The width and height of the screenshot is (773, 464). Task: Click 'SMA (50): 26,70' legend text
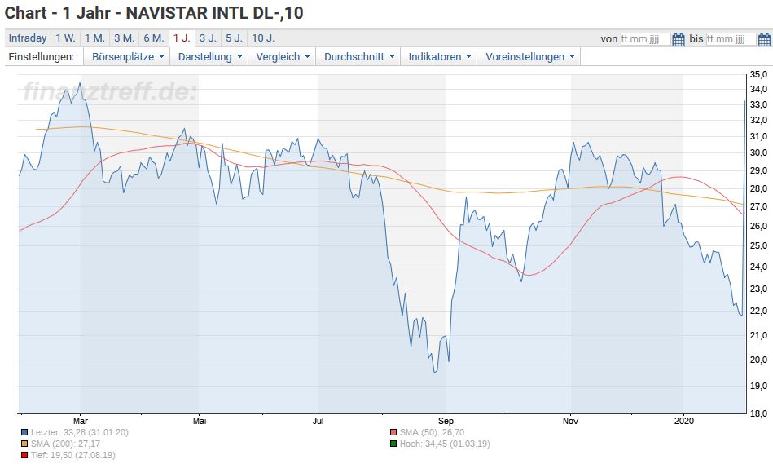tap(432, 432)
